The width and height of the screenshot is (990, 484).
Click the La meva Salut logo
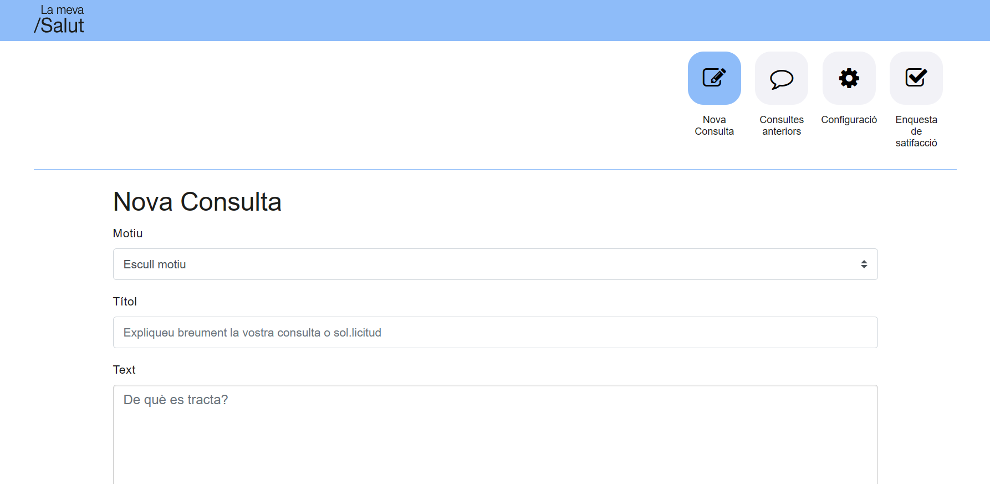click(x=59, y=19)
